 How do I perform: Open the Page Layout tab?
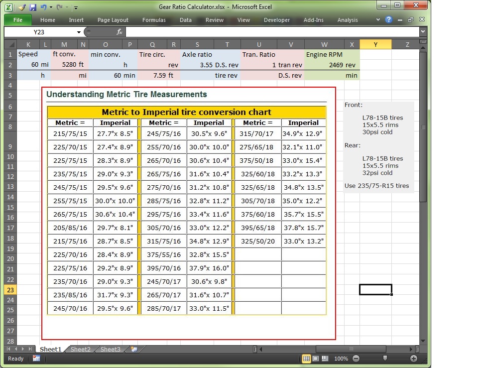coord(113,20)
